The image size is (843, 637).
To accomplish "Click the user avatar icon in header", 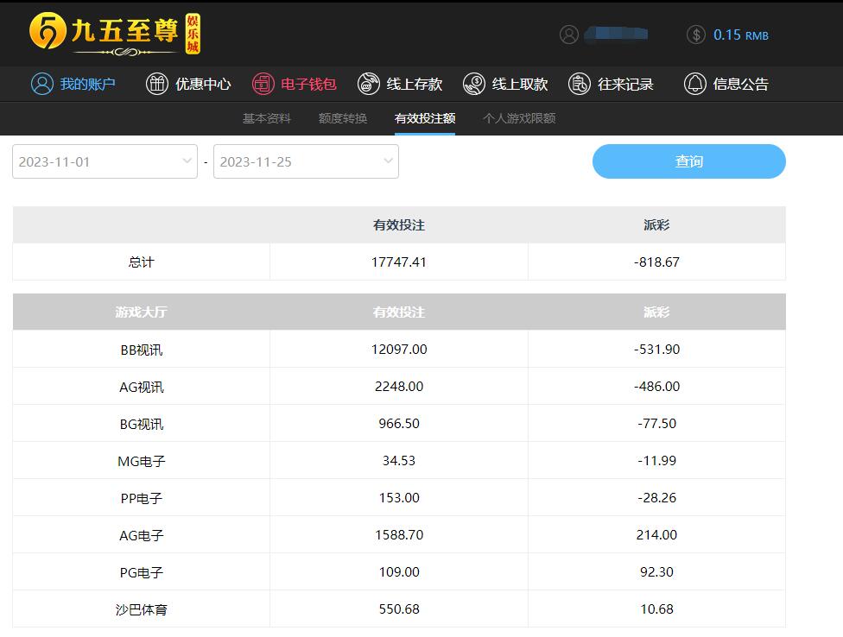I will (x=569, y=35).
